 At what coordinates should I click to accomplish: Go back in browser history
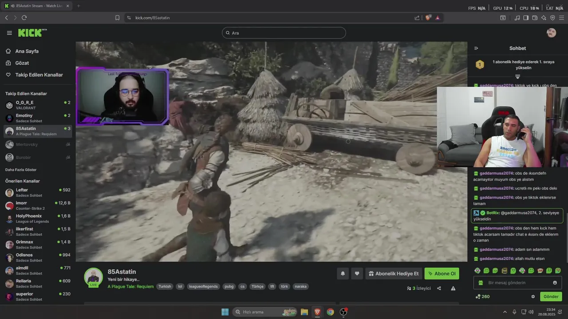tap(6, 18)
